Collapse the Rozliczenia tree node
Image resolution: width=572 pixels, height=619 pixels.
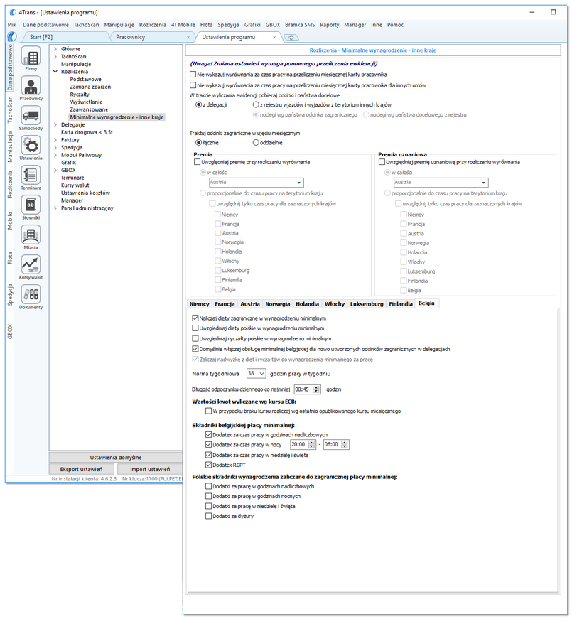[55, 72]
